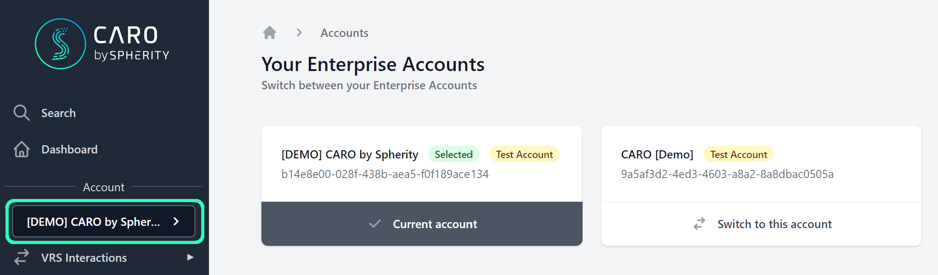Open the Accounts breadcrumb item
This screenshot has height=275, width=938.
[344, 32]
